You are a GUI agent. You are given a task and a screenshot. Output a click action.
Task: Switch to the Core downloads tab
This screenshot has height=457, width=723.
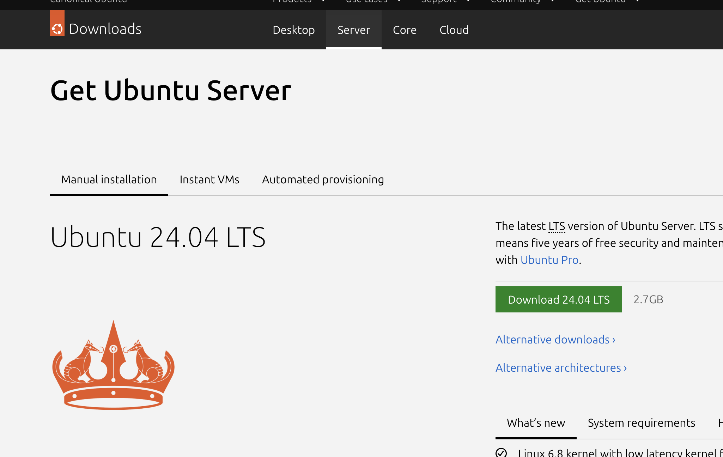click(405, 30)
